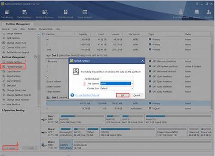
Task: Open Data Backup tool in top toolbar
Action: tap(7, 14)
